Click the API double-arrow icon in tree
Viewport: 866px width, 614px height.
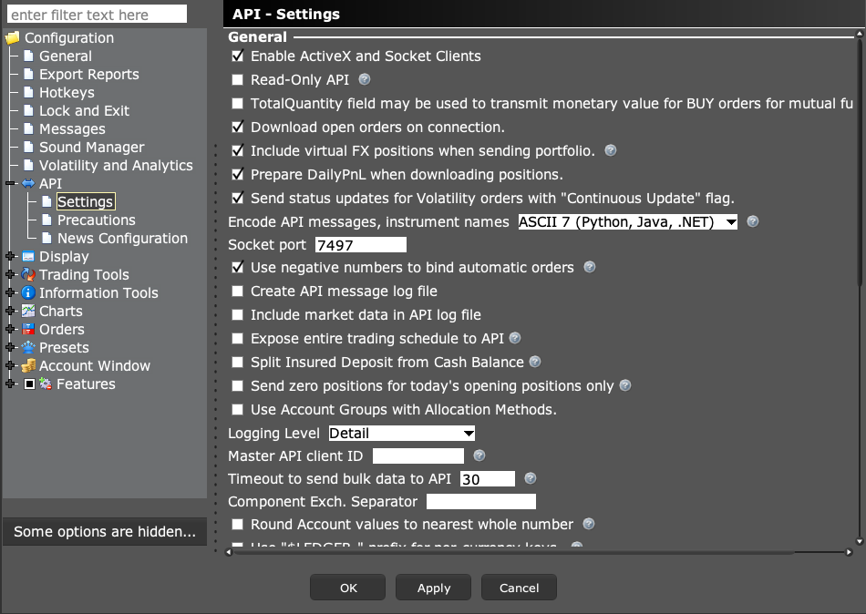point(28,183)
